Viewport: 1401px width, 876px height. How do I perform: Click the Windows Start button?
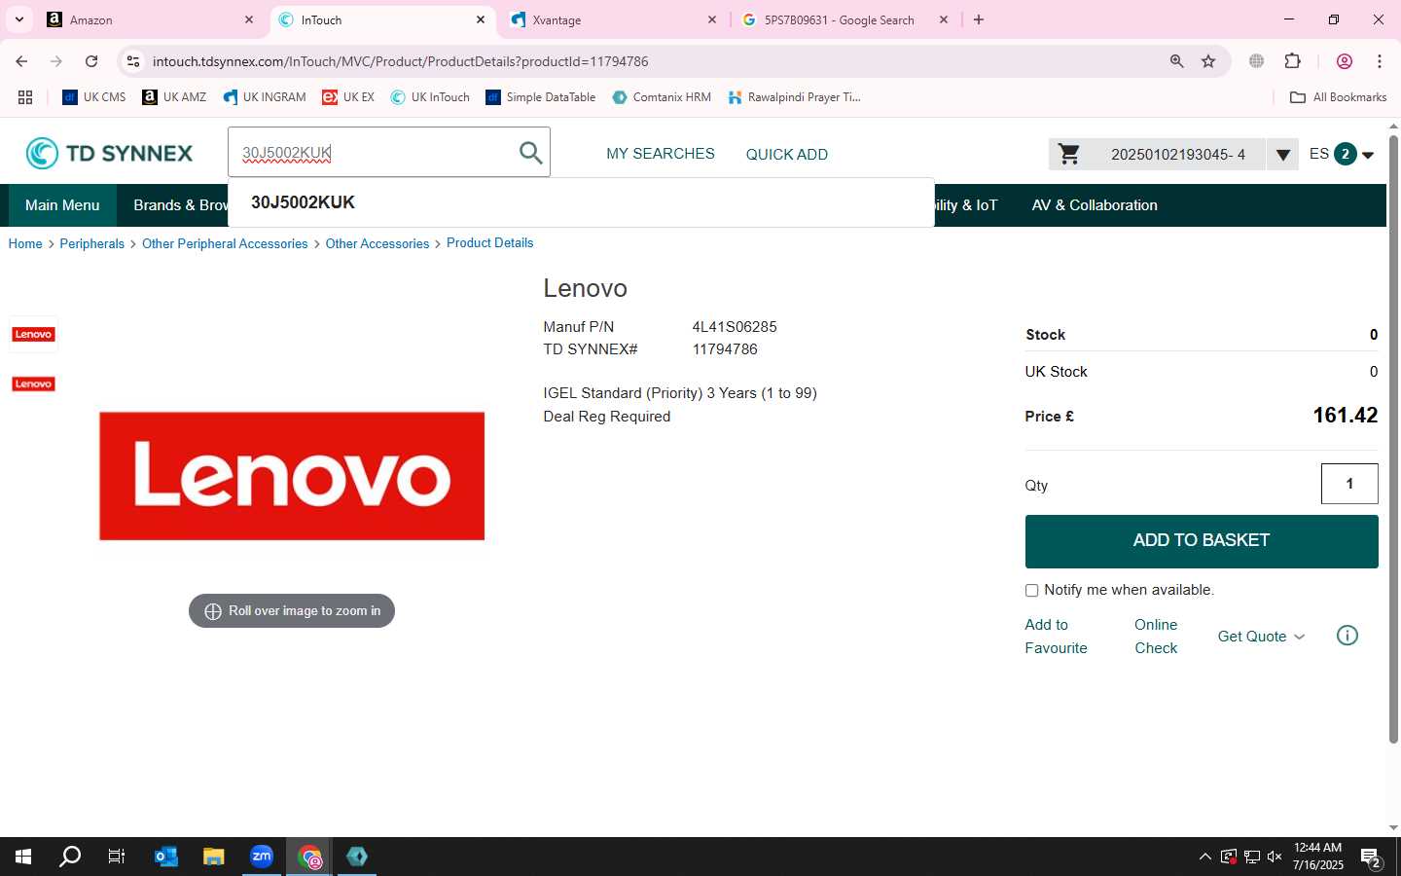[x=23, y=857]
